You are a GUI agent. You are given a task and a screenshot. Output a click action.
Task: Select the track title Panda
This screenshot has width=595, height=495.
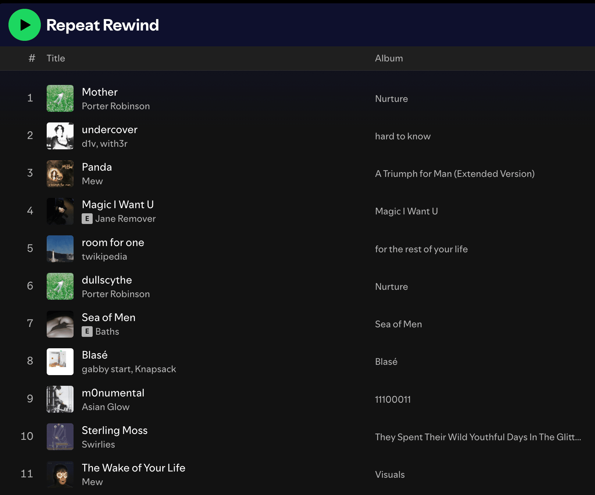[97, 167]
